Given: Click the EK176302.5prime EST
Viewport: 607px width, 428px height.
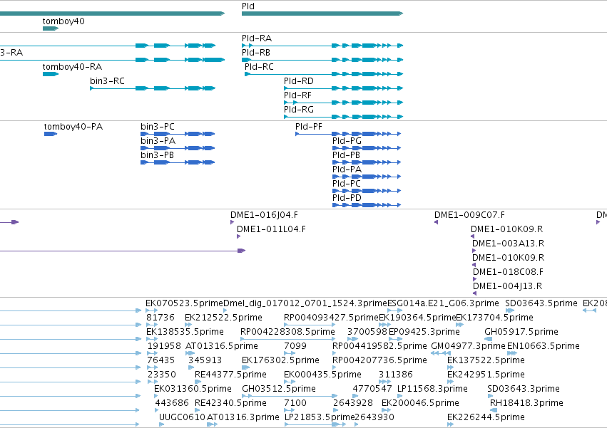Looking at the screenshot, I should tap(247, 367).
